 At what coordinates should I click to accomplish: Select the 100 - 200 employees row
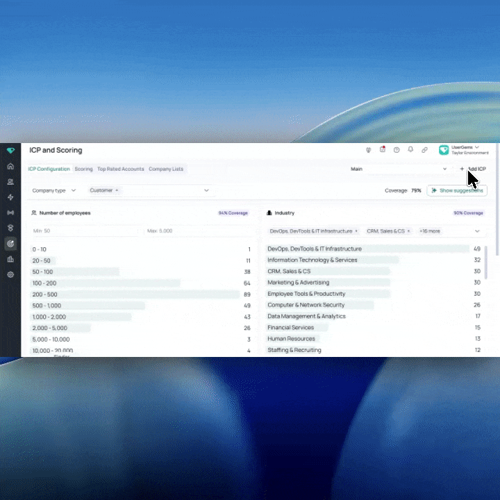tap(141, 283)
